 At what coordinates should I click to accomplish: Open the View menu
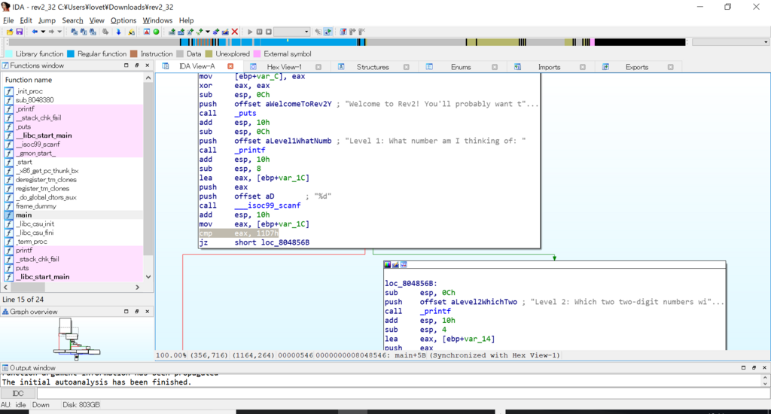96,20
